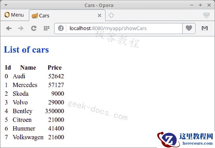Click price 57127
This screenshot has width=215, height=148.
[x=56, y=85]
